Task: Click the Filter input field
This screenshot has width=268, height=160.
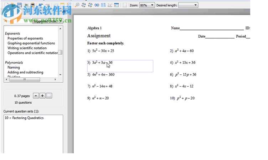Action: click(17, 21)
